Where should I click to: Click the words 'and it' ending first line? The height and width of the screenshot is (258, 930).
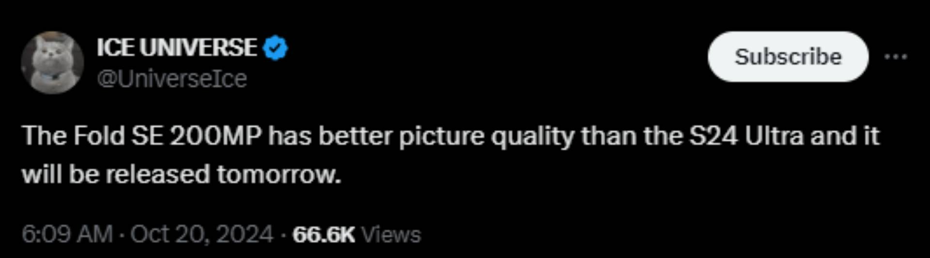[845, 136]
